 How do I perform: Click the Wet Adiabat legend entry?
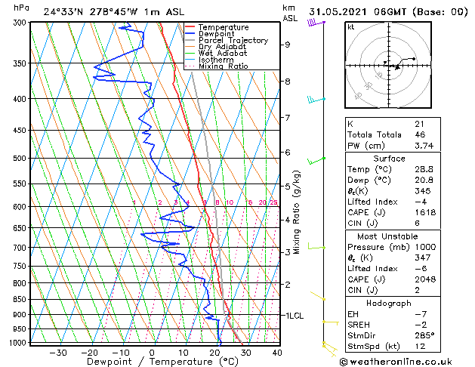(x=223, y=53)
